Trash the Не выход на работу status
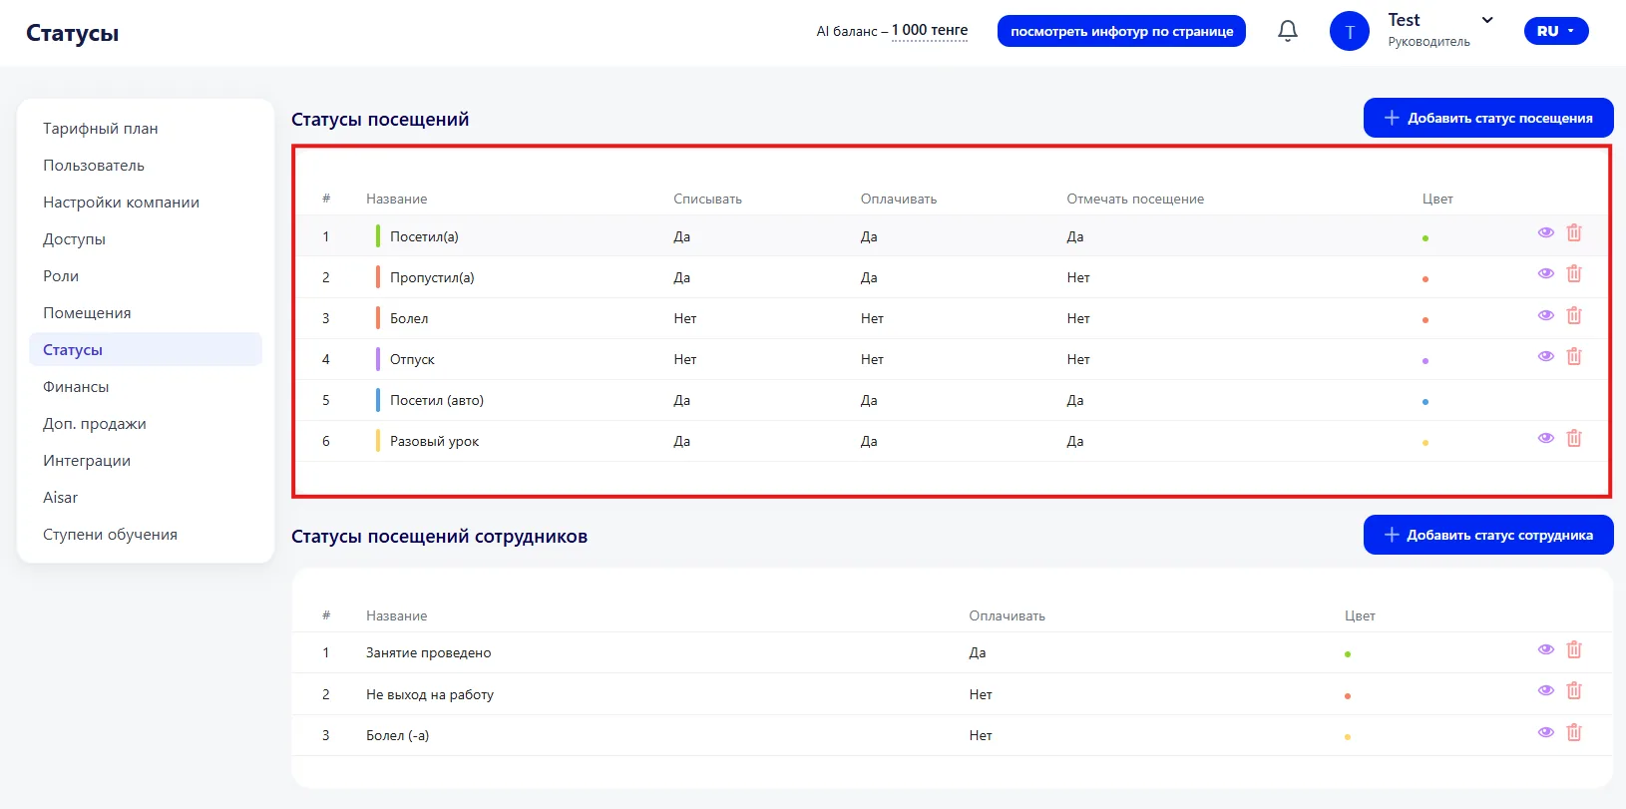This screenshot has width=1626, height=809. point(1574,690)
